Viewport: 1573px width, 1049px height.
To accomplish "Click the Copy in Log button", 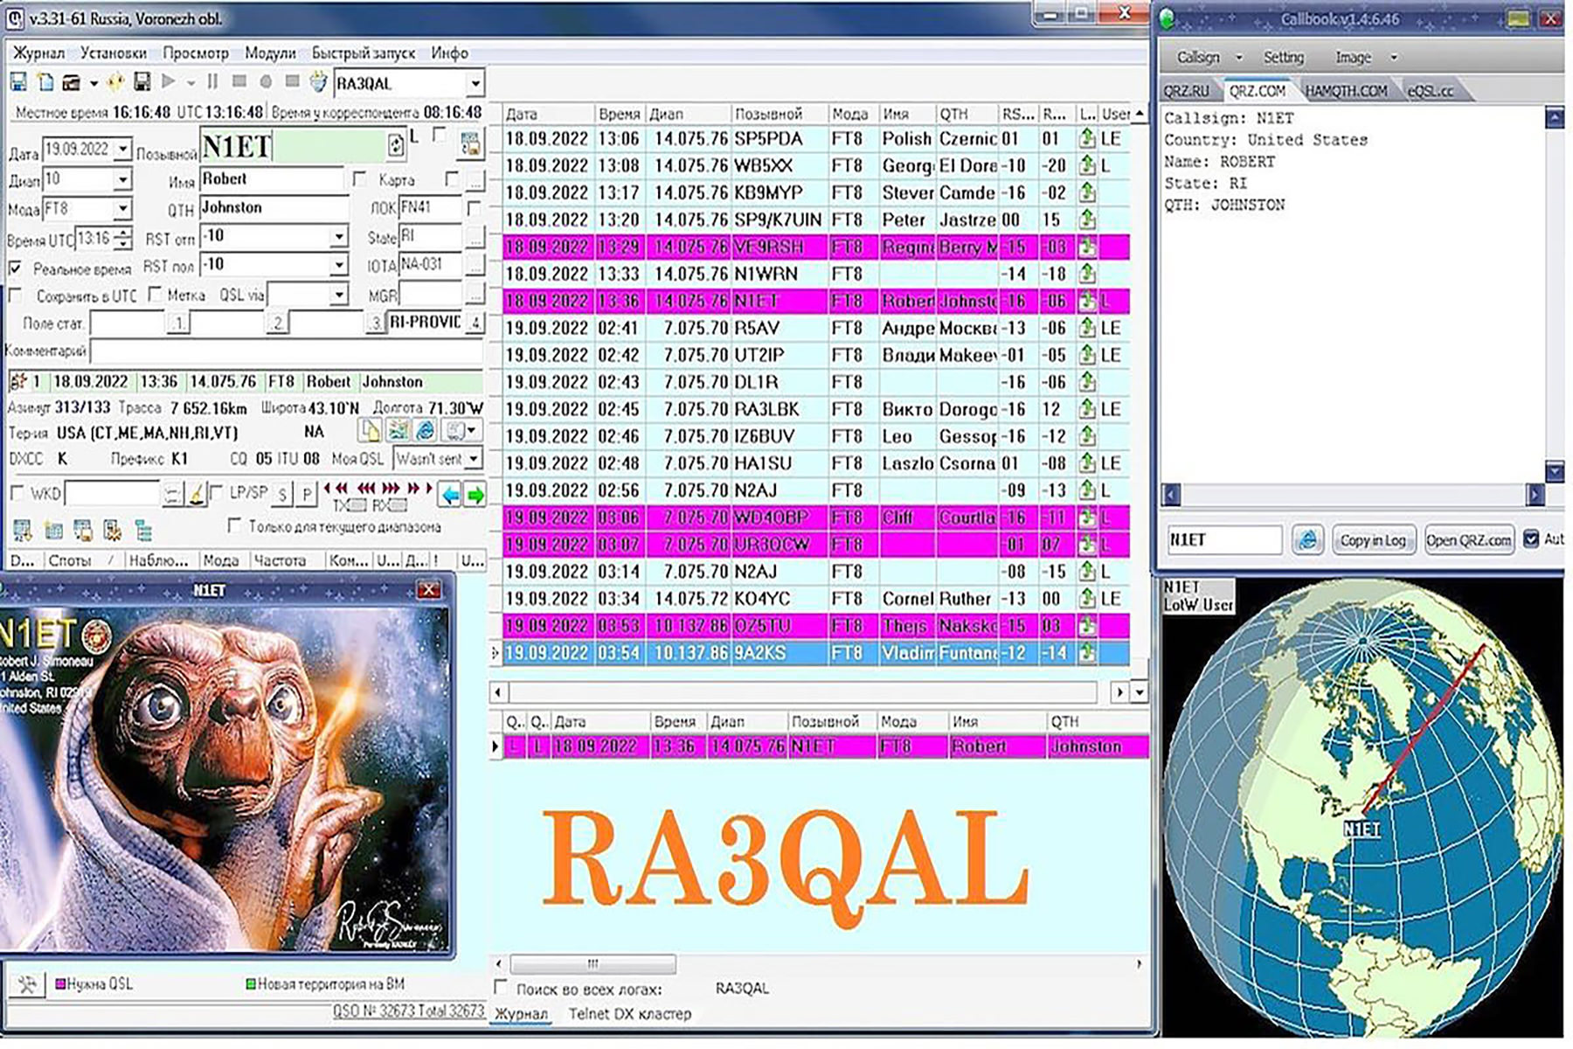I will [1373, 540].
